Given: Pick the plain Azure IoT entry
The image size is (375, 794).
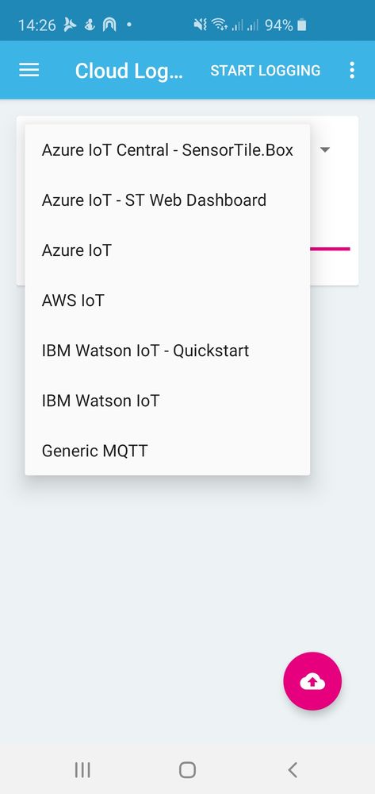Looking at the screenshot, I should click(x=167, y=250).
